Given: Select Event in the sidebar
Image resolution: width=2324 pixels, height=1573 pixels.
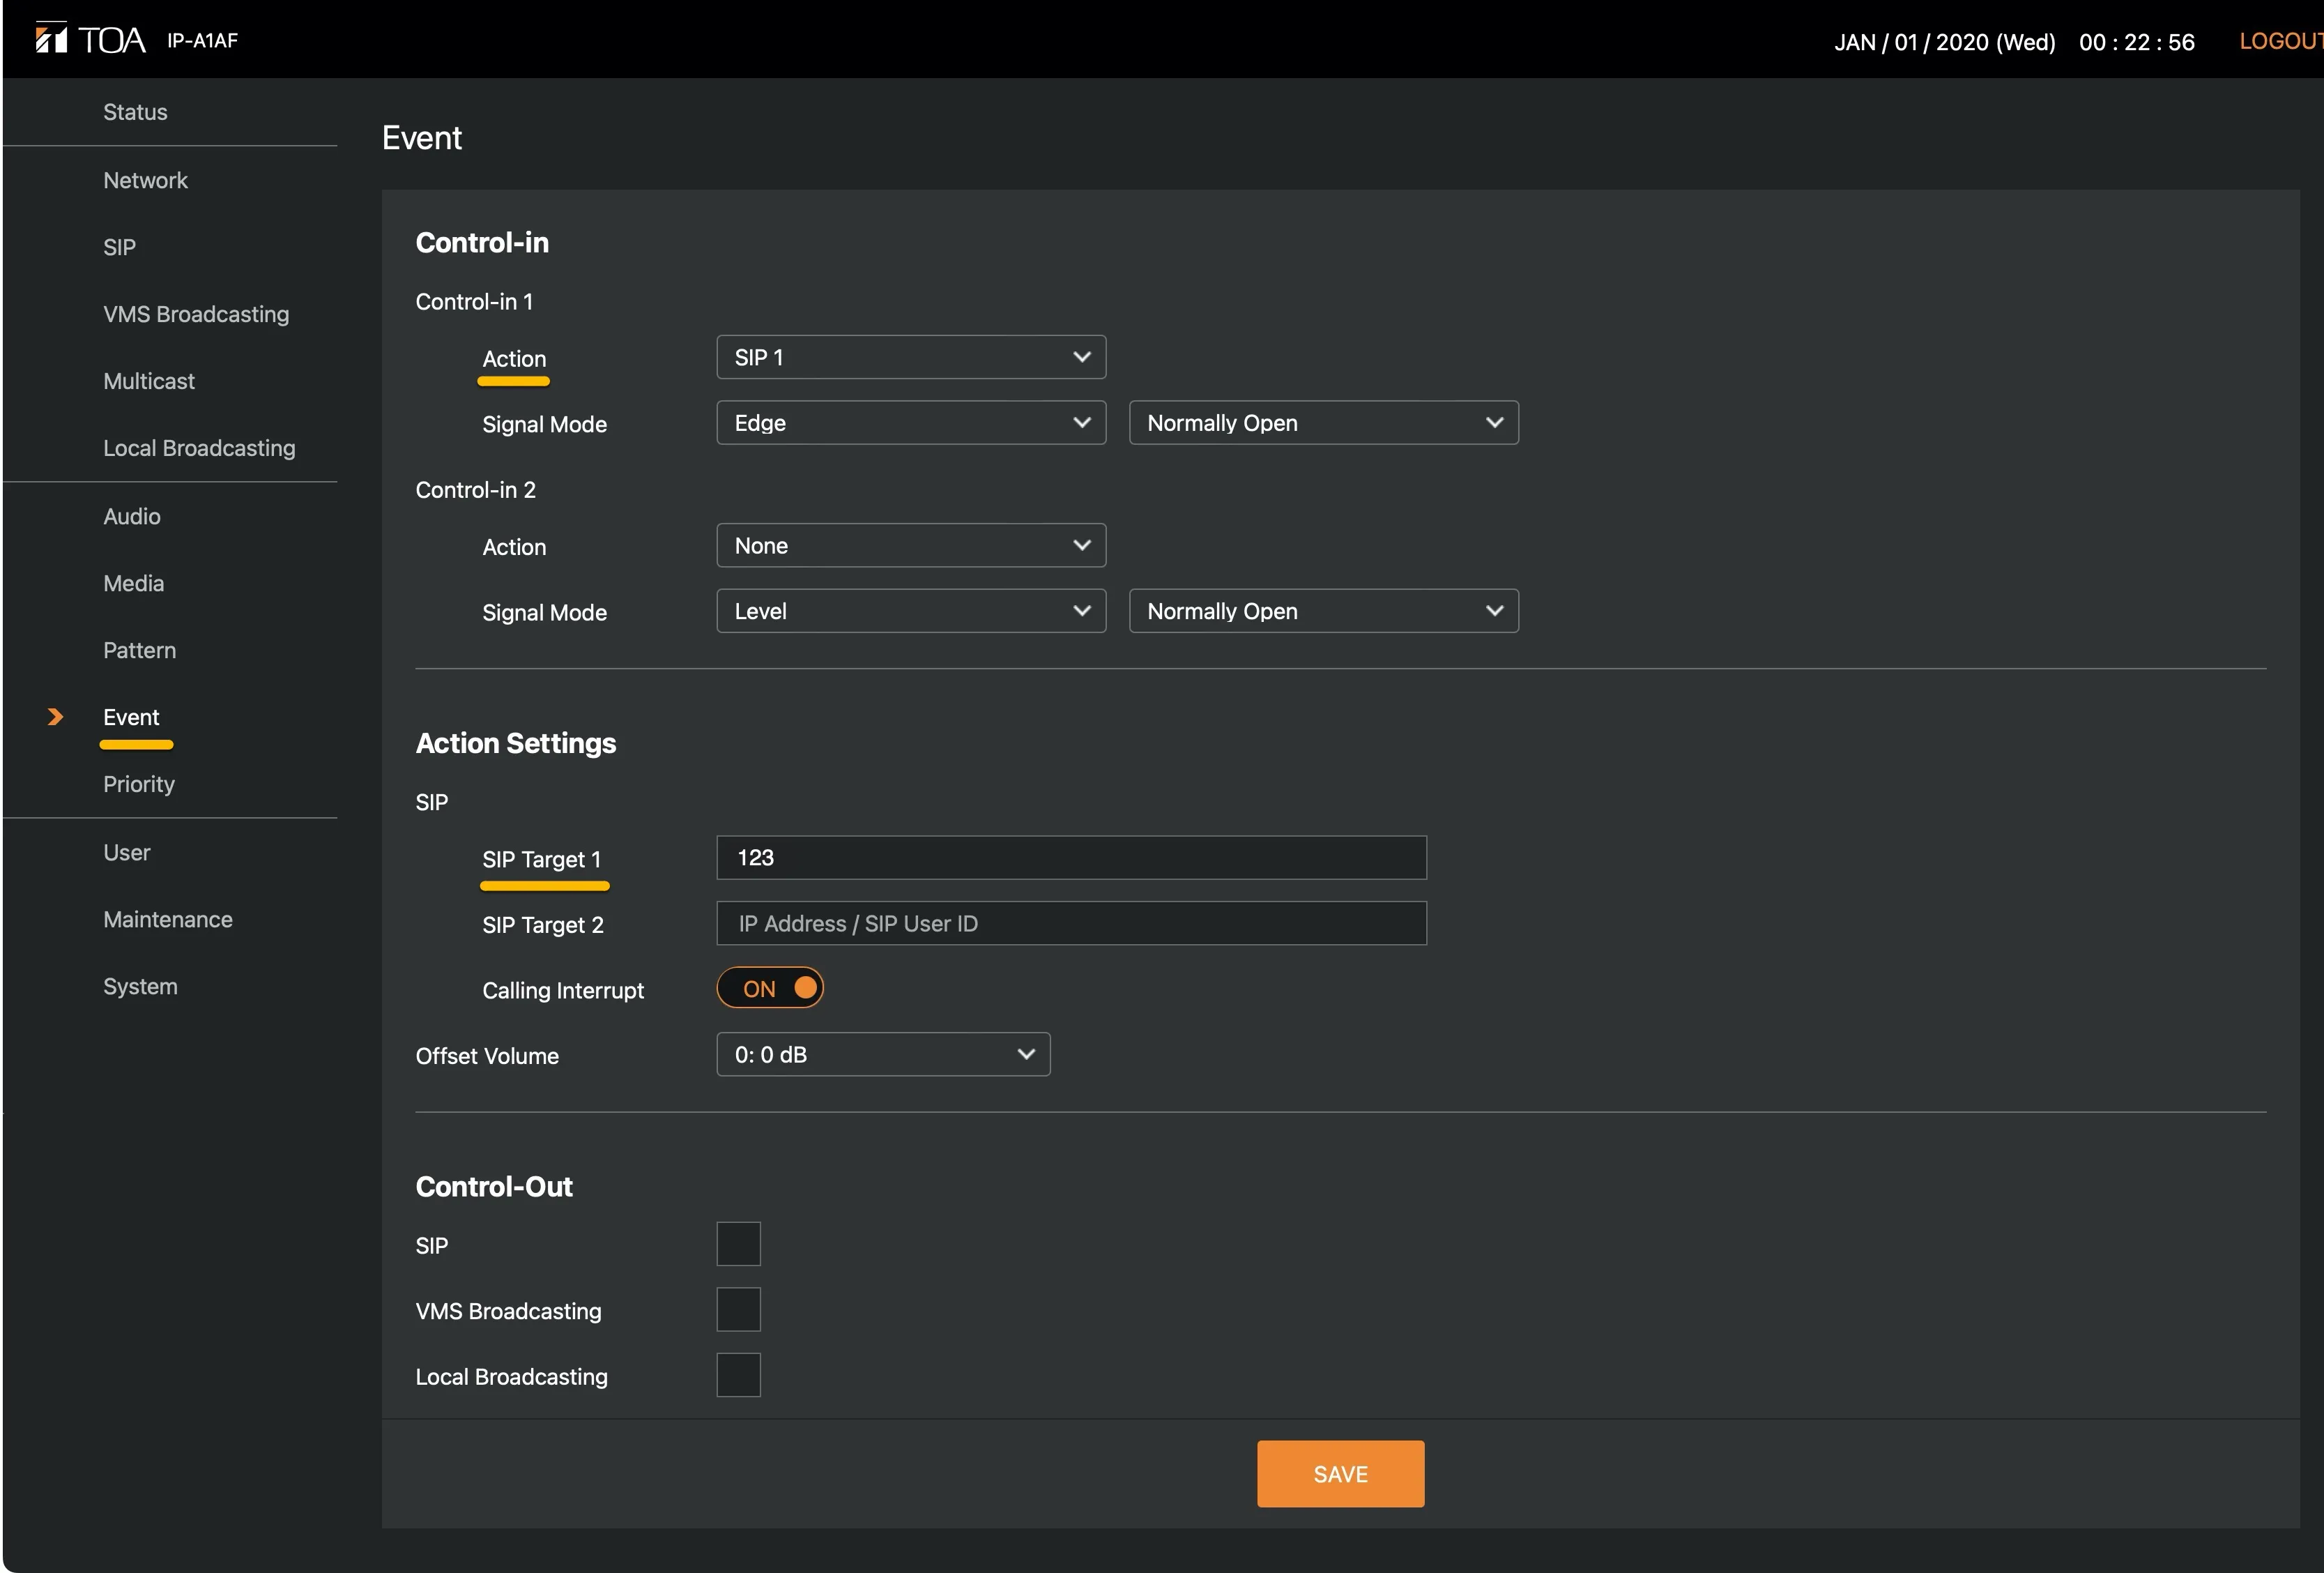Looking at the screenshot, I should click(131, 717).
